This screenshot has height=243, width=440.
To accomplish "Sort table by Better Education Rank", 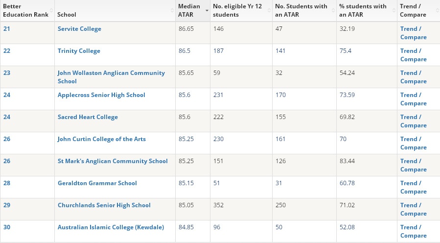I will pyautogui.click(x=25, y=10).
